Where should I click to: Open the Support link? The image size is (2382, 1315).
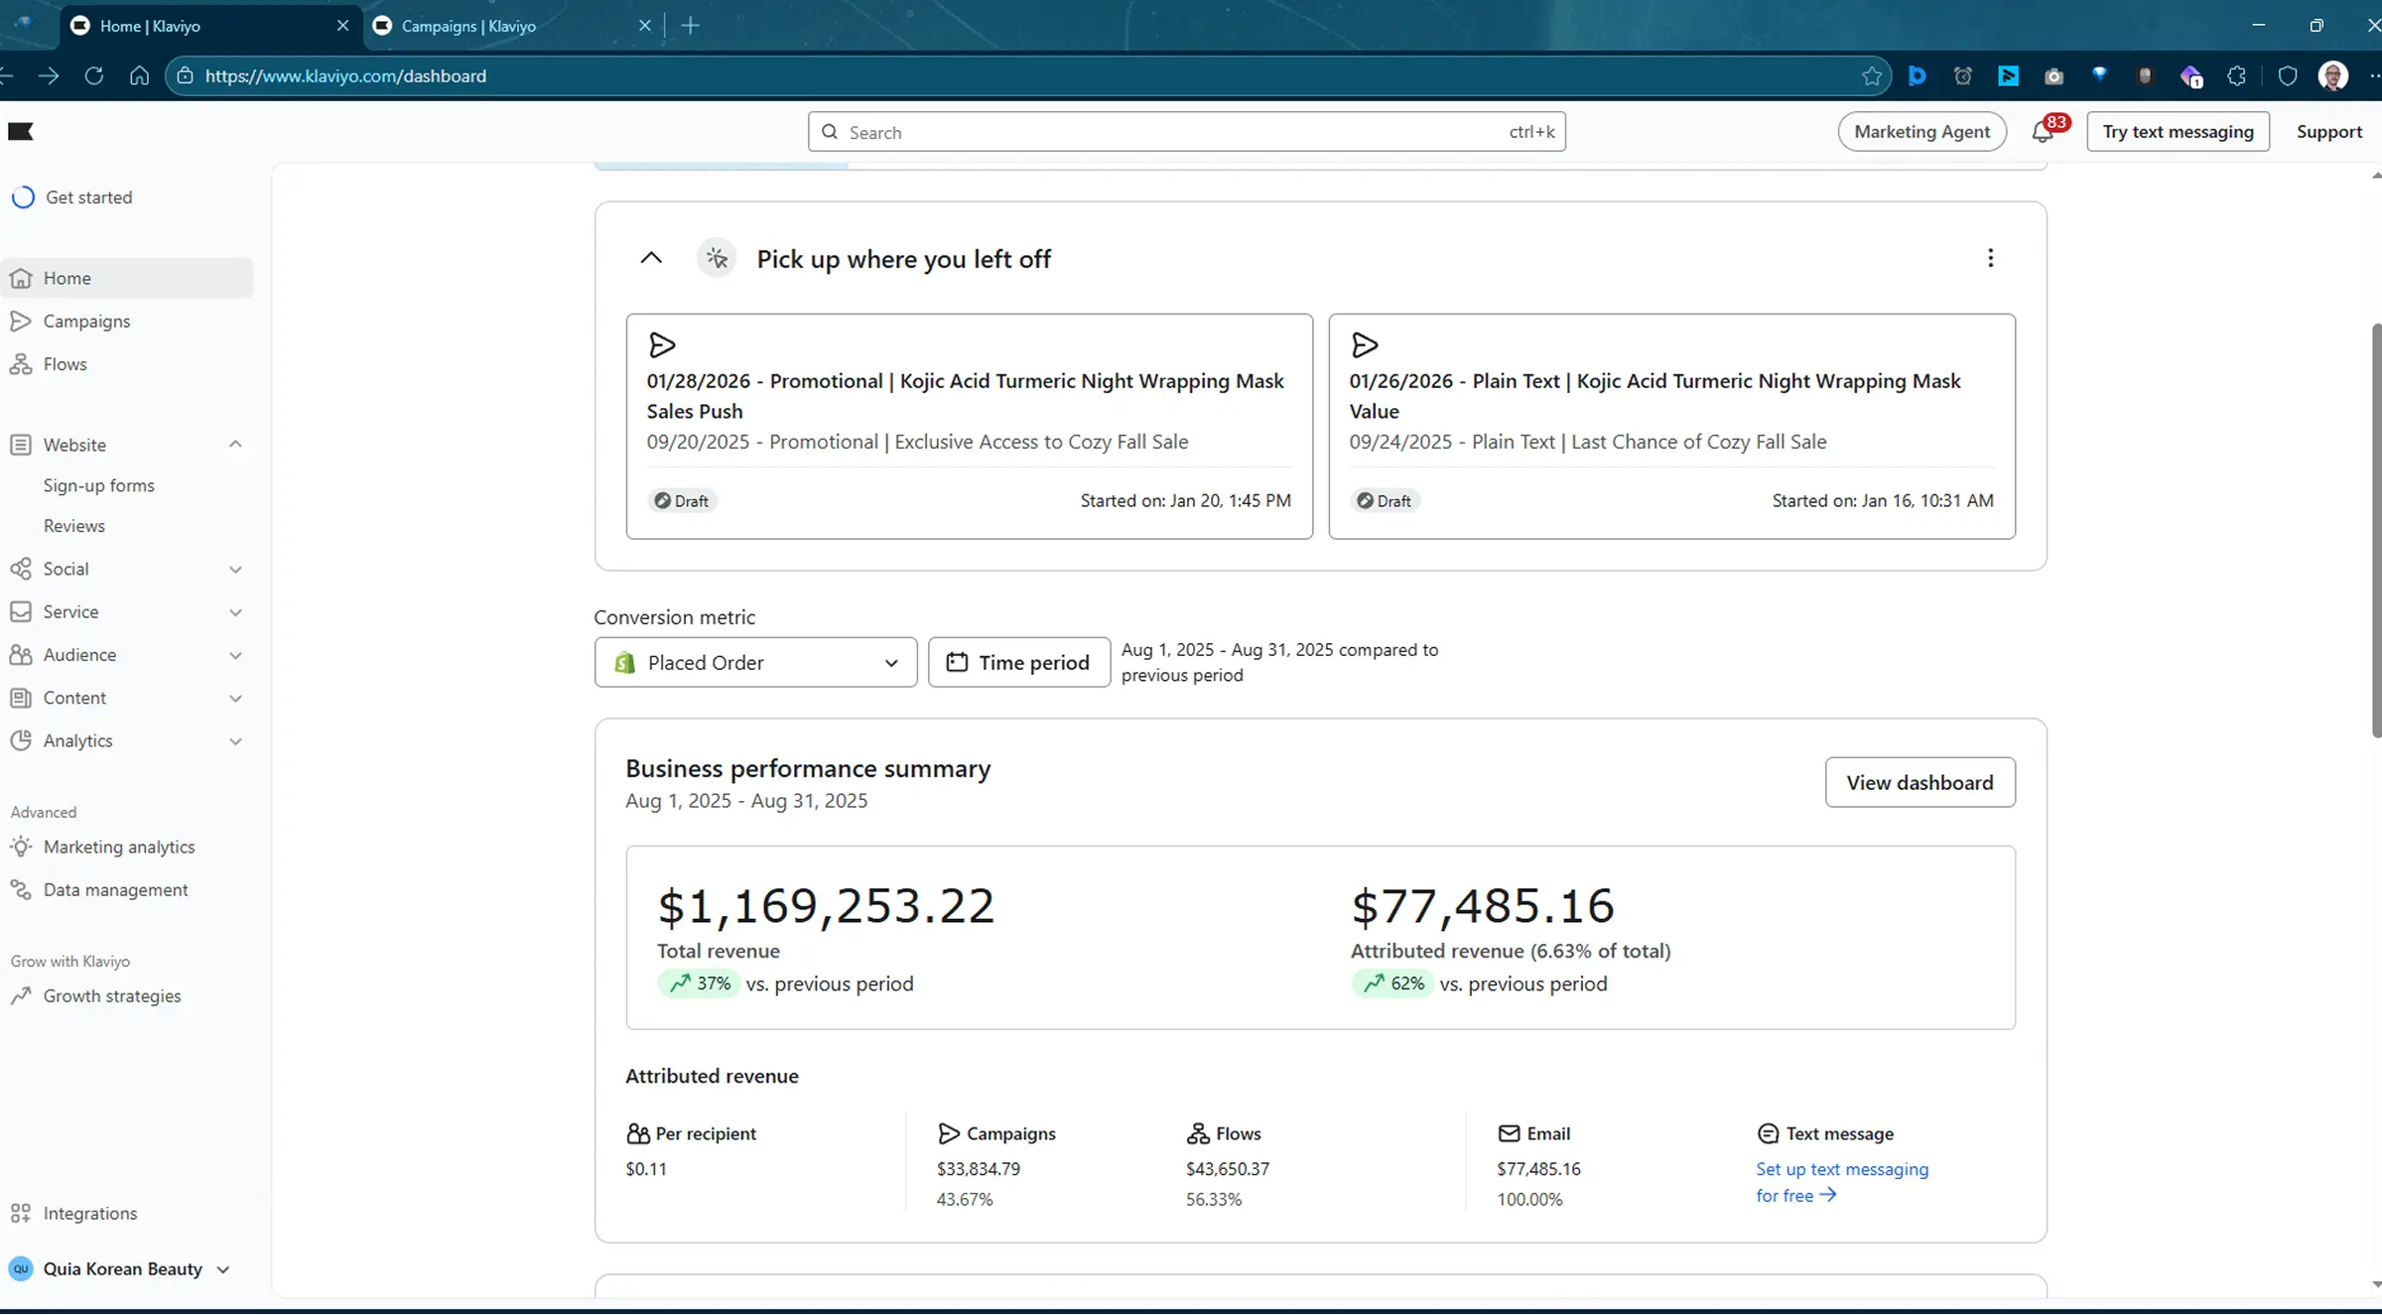[2328, 132]
